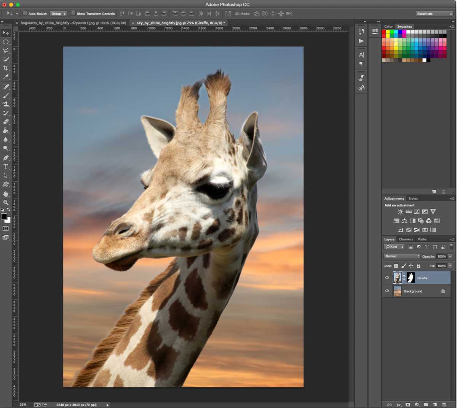Hide the Giraffe layer
The image size is (457, 408).
pos(387,278)
